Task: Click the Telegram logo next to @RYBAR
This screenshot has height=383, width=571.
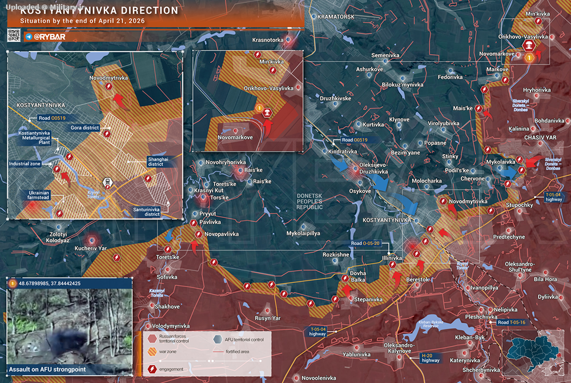Action: coord(29,37)
